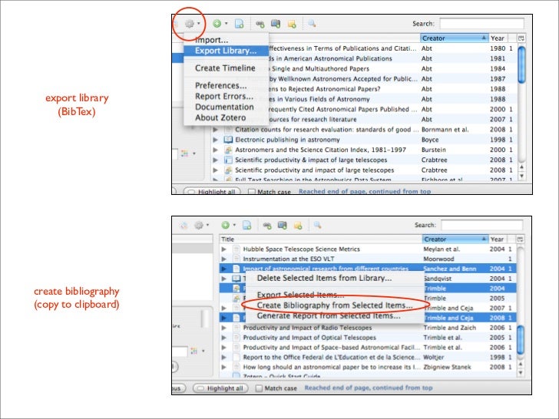Click column picker icon beside Year, lower screenshot
Screen dimensions: 559x419
521,239
